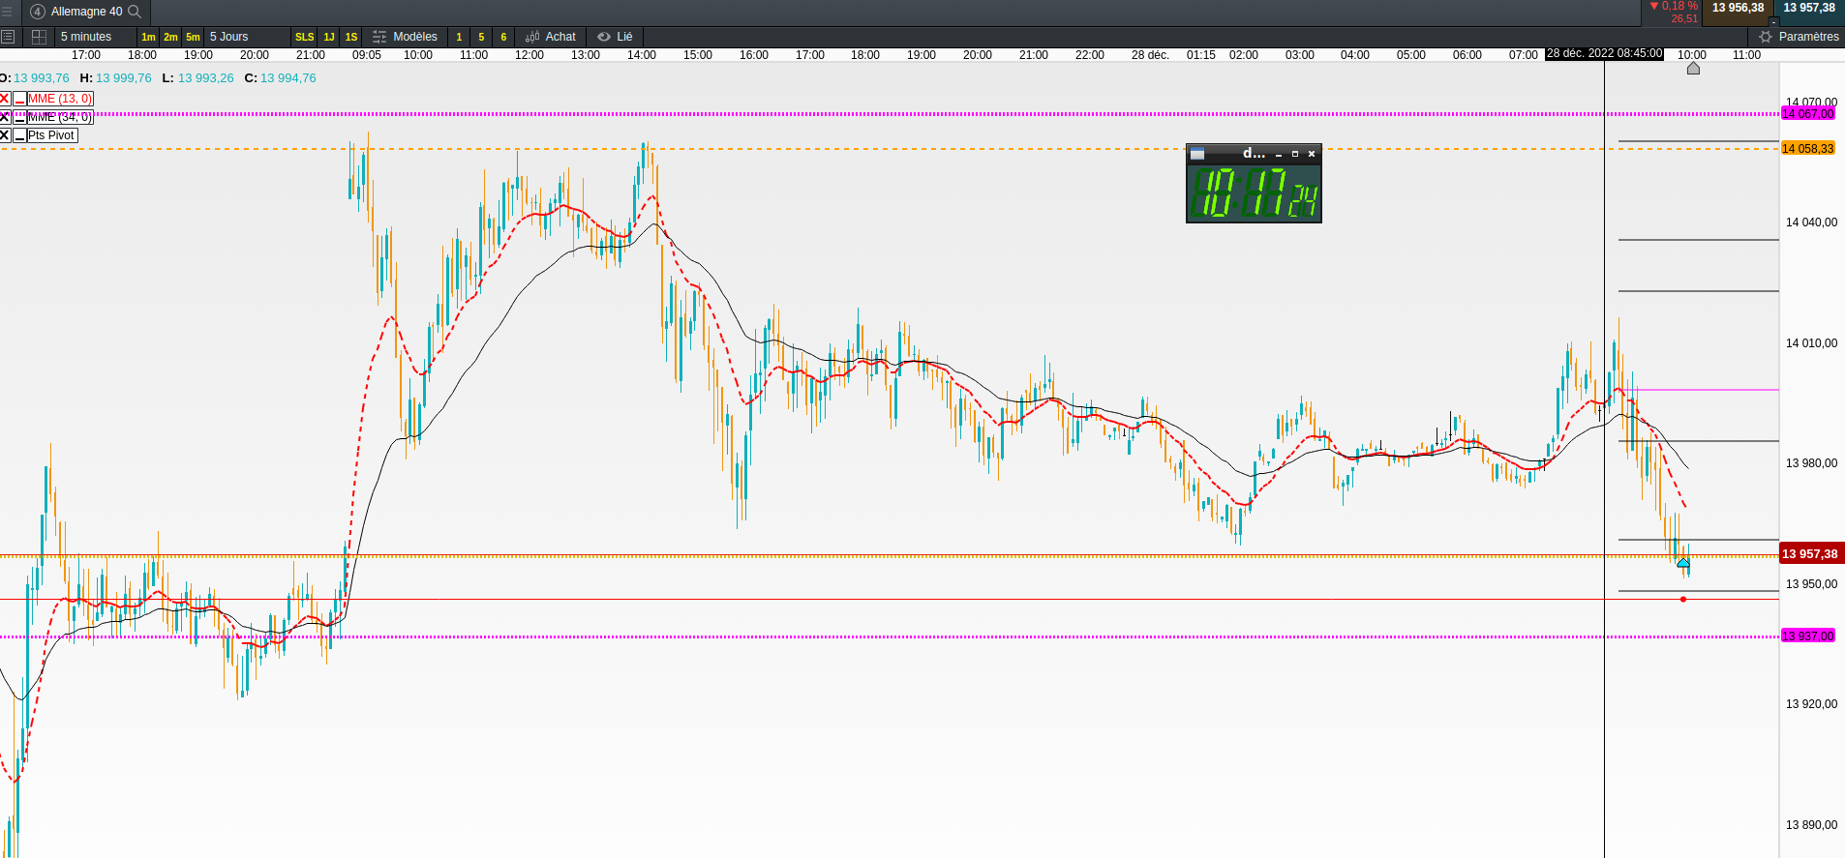
Task: Minimize the countdown clock widget
Action: pos(1279,154)
